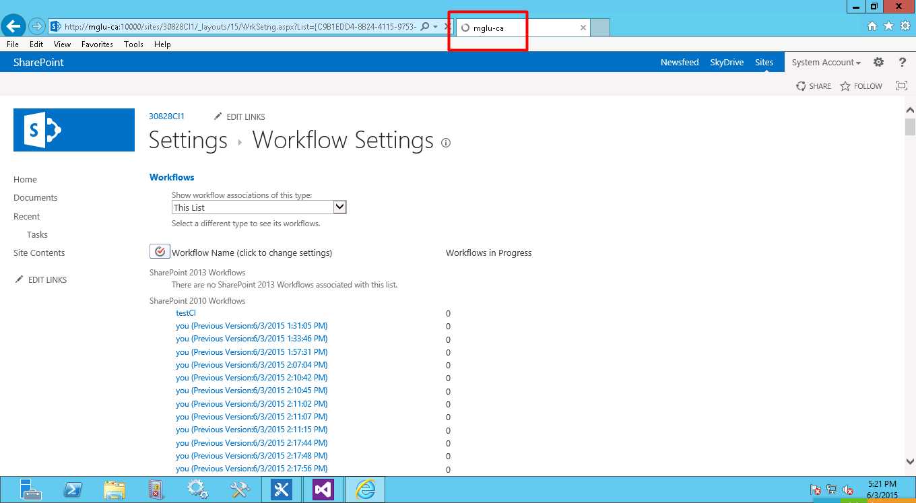
Task: Click SHARE button
Action: 814,86
